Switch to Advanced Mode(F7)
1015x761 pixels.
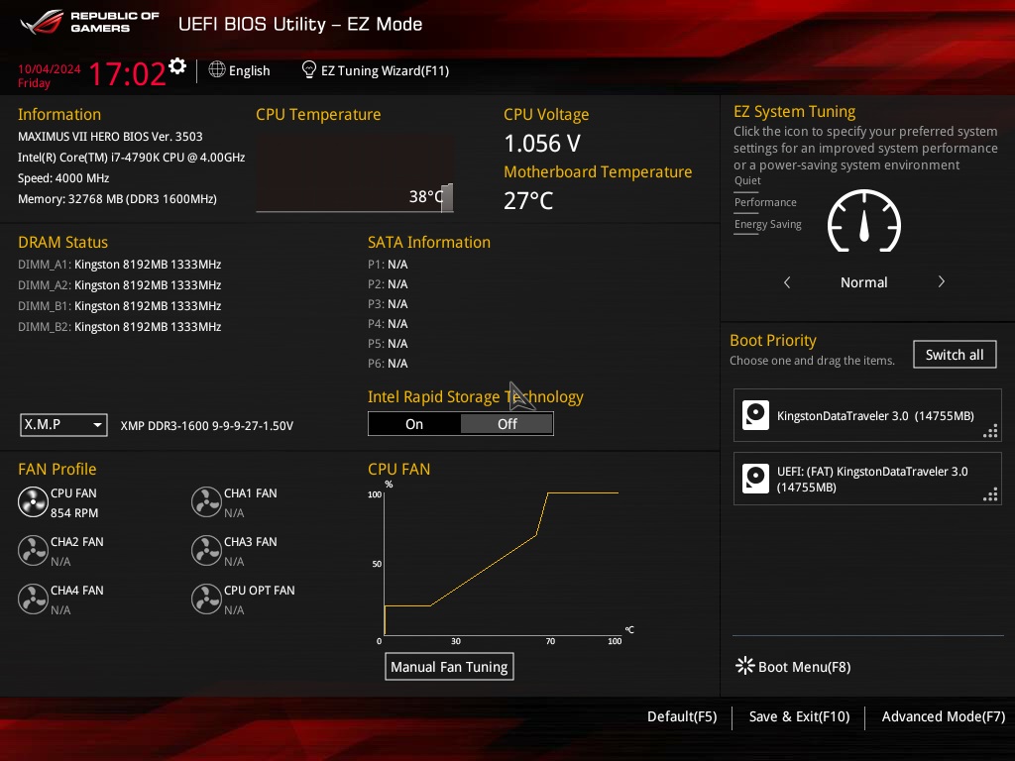[944, 716]
